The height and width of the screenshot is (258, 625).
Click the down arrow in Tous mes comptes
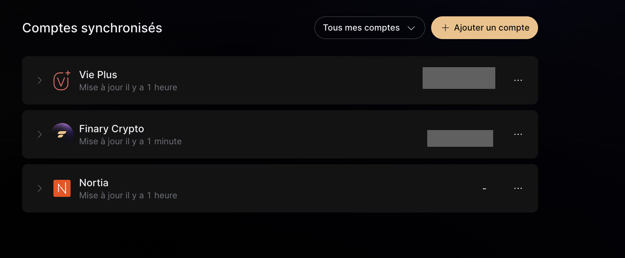coord(411,28)
